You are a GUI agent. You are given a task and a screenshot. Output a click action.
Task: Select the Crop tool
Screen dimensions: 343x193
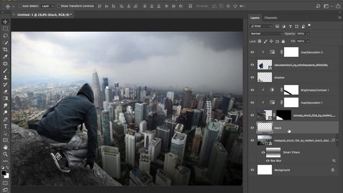[5, 50]
